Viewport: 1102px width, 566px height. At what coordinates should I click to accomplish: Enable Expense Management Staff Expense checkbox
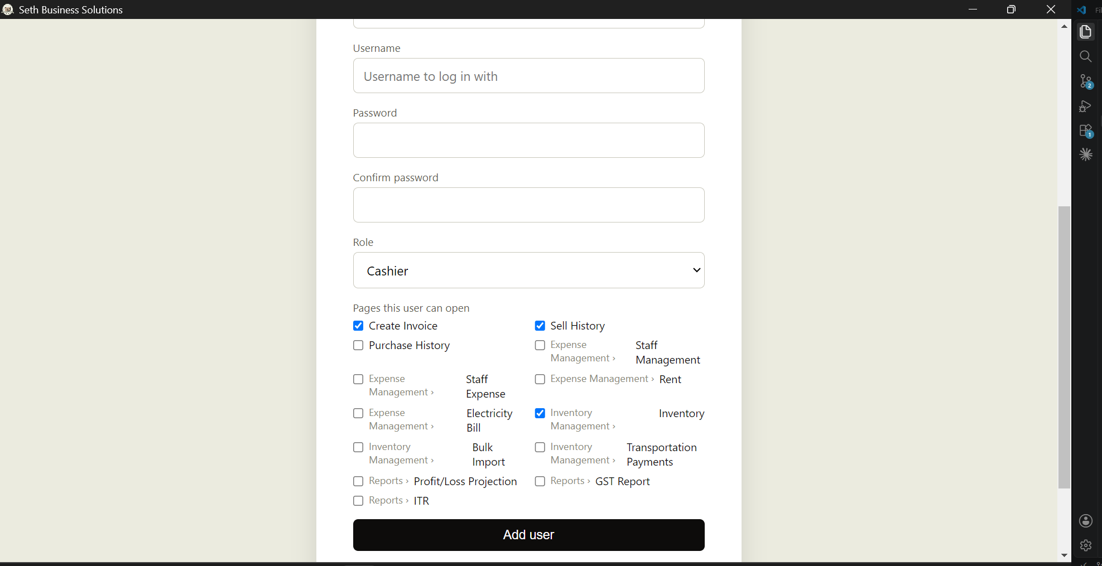[358, 379]
